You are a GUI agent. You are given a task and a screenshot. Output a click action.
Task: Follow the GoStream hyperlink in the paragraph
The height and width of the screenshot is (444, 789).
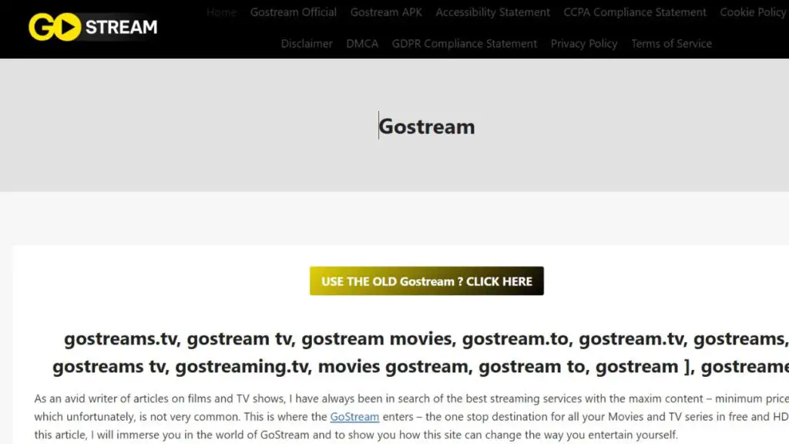coord(354,416)
